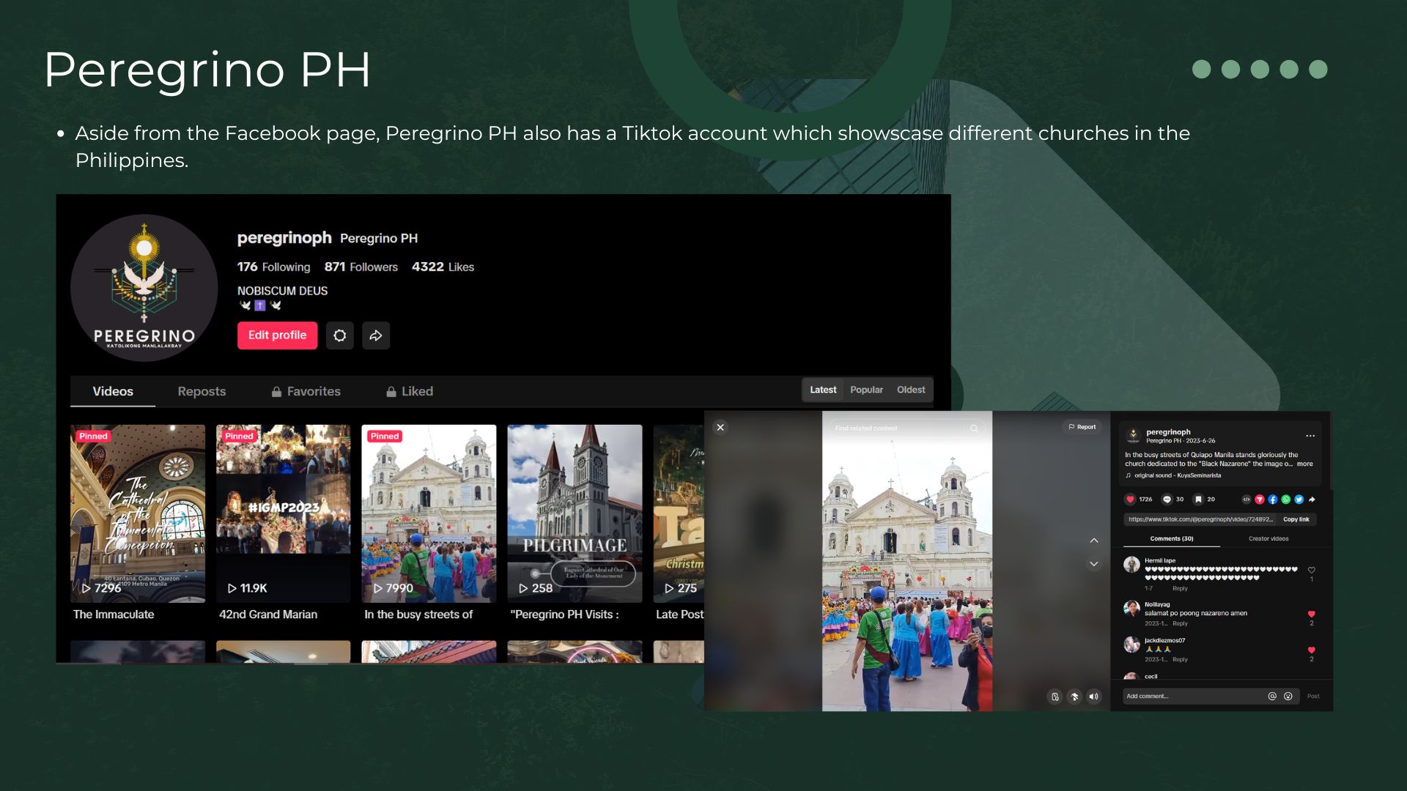Click the 176 Following count
This screenshot has height=791, width=1407.
point(273,267)
